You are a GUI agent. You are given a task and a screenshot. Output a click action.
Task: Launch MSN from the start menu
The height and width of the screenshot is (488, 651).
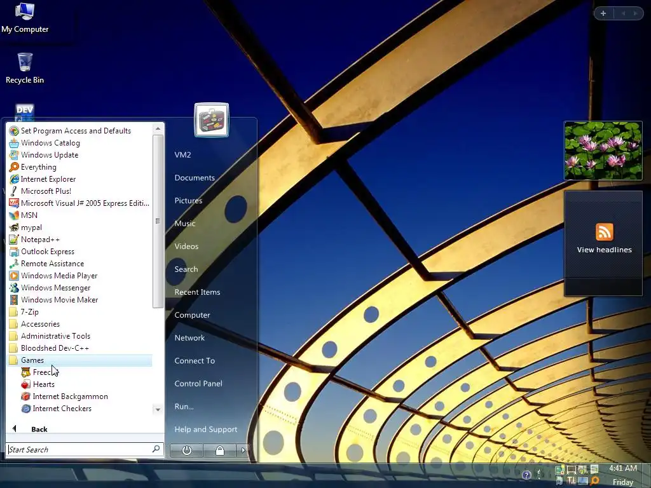[x=79, y=215]
